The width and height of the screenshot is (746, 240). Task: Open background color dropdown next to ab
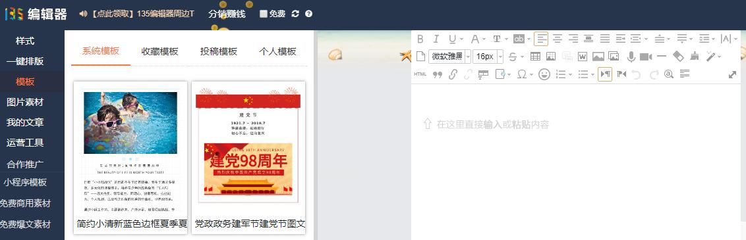pyautogui.click(x=529, y=39)
